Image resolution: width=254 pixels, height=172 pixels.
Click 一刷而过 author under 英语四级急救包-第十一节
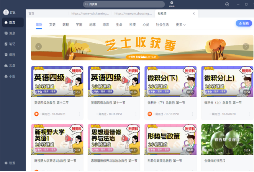point(101,114)
